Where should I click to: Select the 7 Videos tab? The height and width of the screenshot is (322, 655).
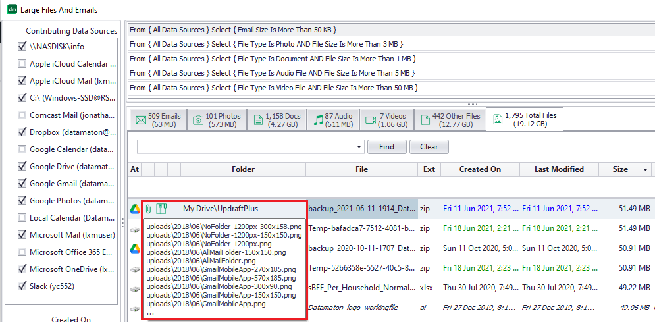coord(386,121)
